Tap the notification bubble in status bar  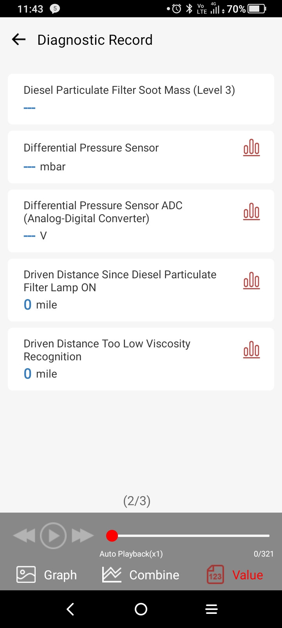coord(55,9)
